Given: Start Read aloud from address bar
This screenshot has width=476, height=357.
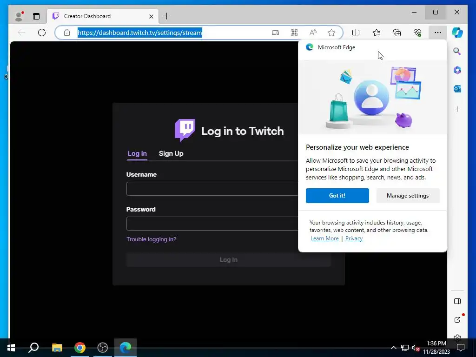Looking at the screenshot, I should point(313,33).
